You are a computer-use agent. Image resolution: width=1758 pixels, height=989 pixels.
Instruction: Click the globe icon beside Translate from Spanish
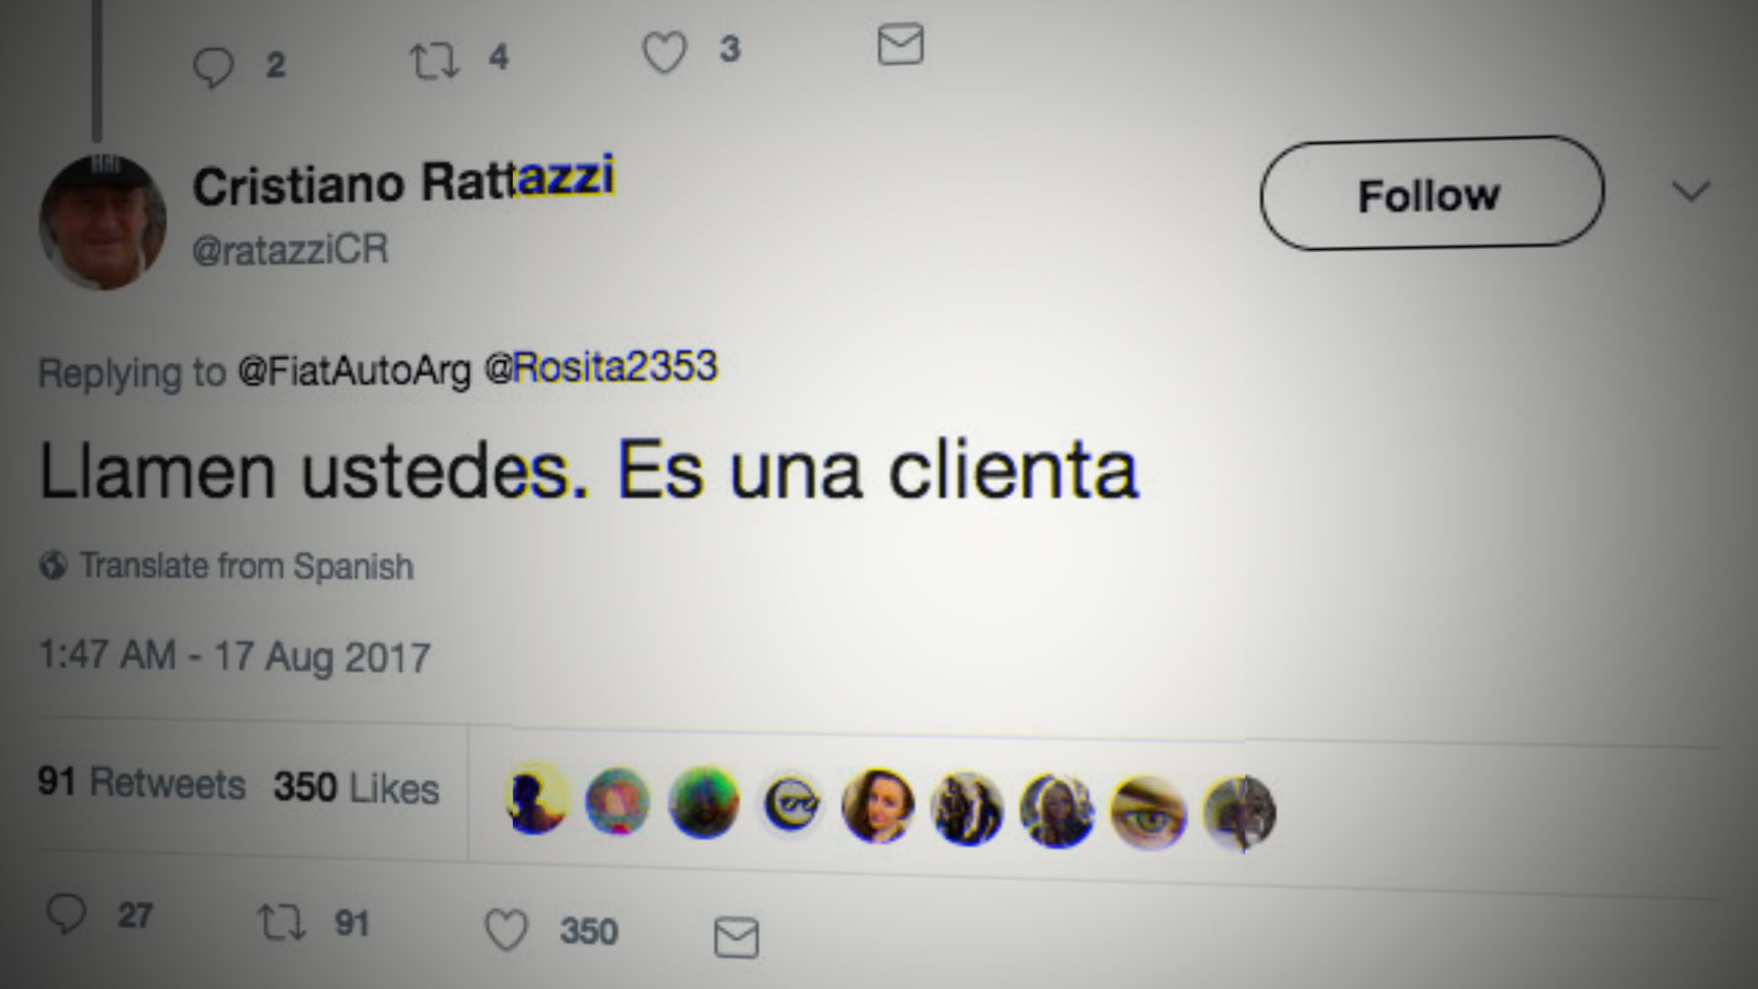click(x=53, y=565)
